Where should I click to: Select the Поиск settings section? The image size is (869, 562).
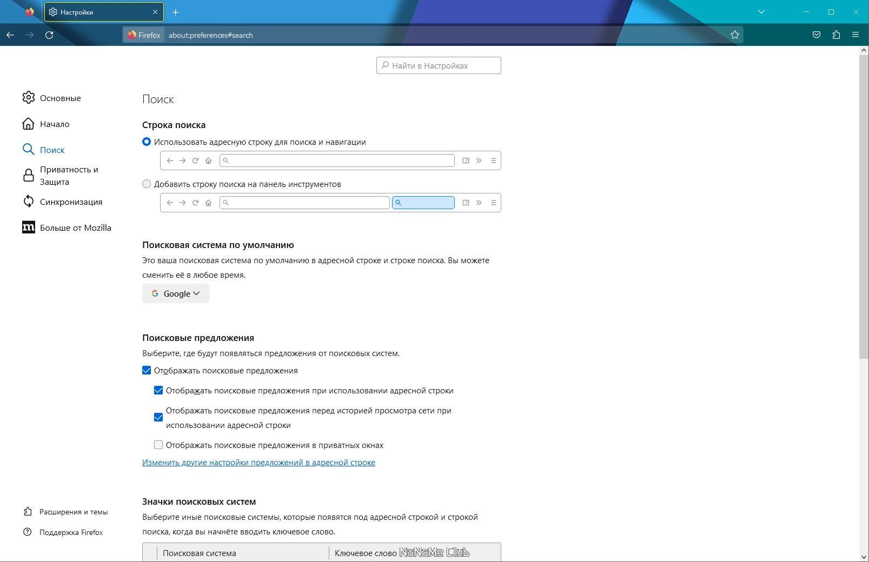click(x=52, y=150)
